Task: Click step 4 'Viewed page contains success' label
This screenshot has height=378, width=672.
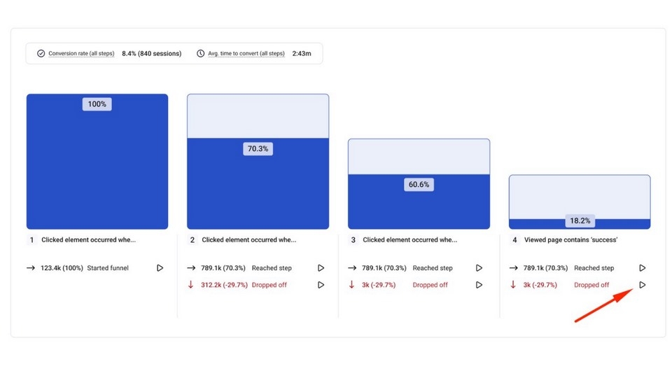Action: point(570,240)
